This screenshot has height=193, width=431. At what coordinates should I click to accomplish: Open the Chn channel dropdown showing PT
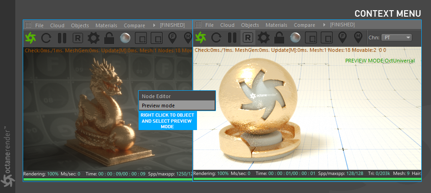point(397,37)
